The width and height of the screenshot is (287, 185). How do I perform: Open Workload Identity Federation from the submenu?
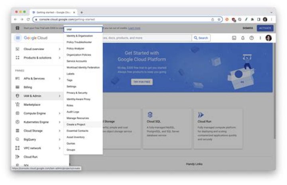pyautogui.click(x=83, y=67)
